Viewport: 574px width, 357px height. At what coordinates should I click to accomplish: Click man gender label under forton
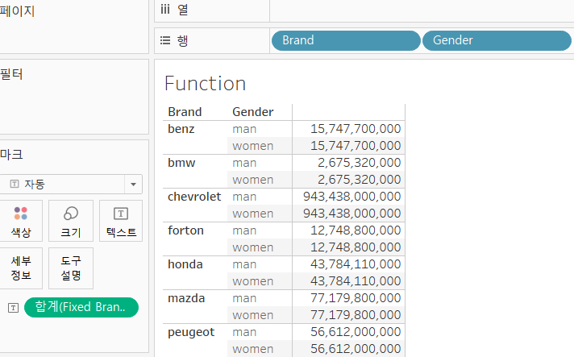[x=244, y=230]
